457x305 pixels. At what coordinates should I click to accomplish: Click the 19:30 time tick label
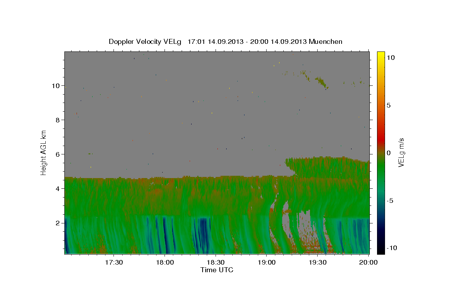coord(318,262)
